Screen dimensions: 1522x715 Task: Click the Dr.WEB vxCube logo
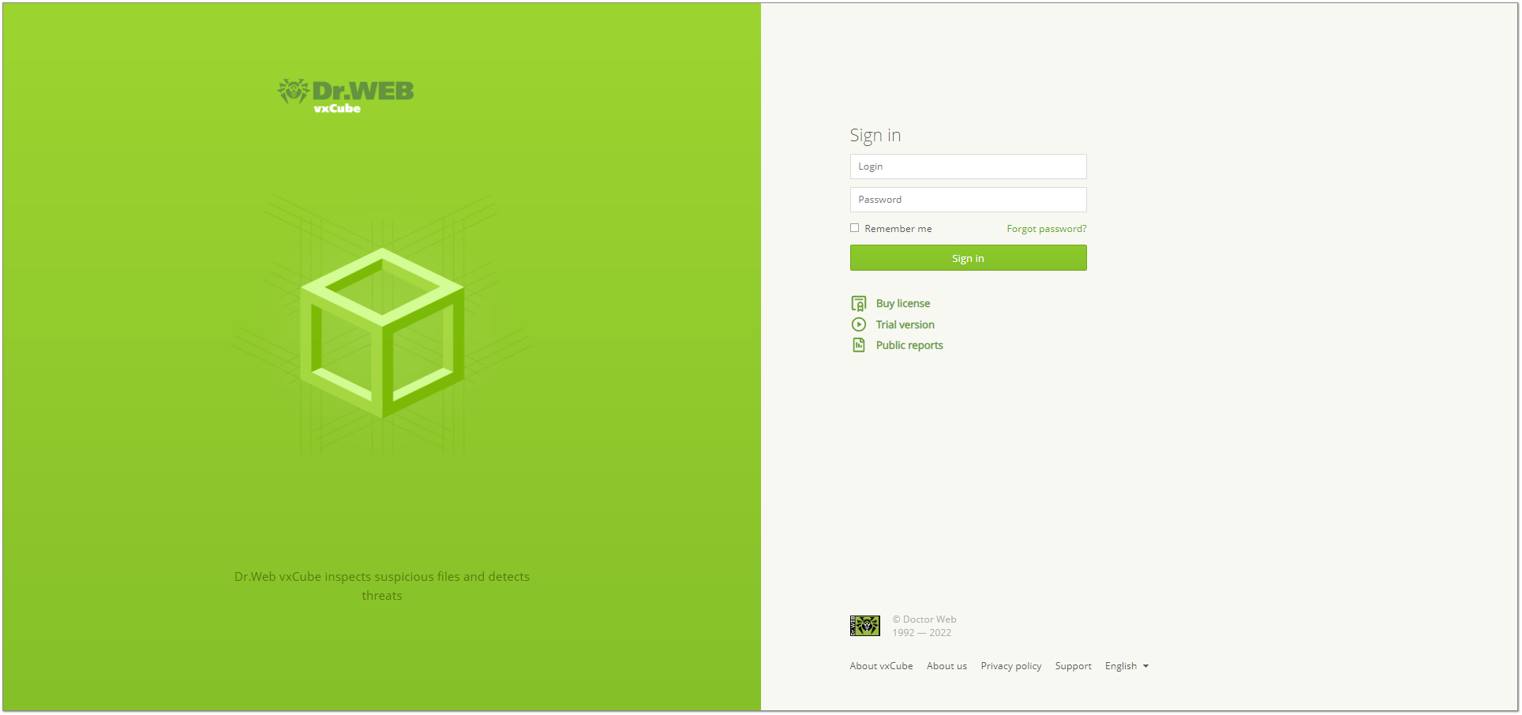346,96
